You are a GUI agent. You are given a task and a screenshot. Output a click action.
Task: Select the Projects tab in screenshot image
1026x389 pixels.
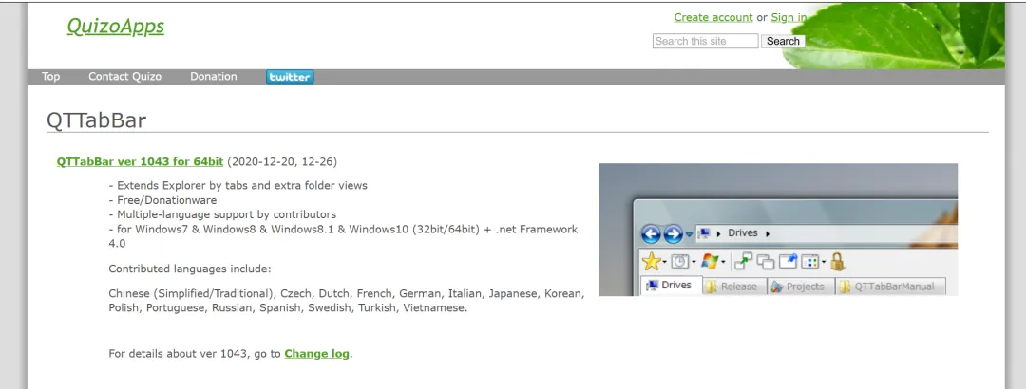[800, 287]
